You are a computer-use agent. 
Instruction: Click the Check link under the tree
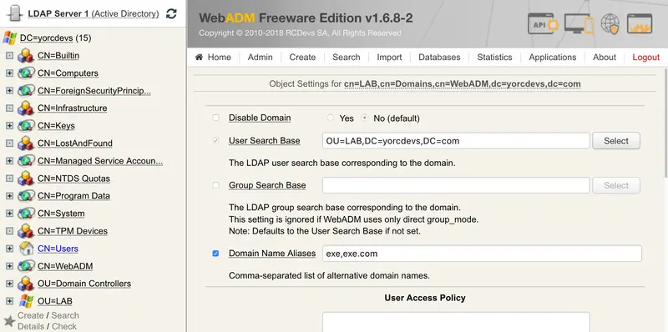[64, 326]
